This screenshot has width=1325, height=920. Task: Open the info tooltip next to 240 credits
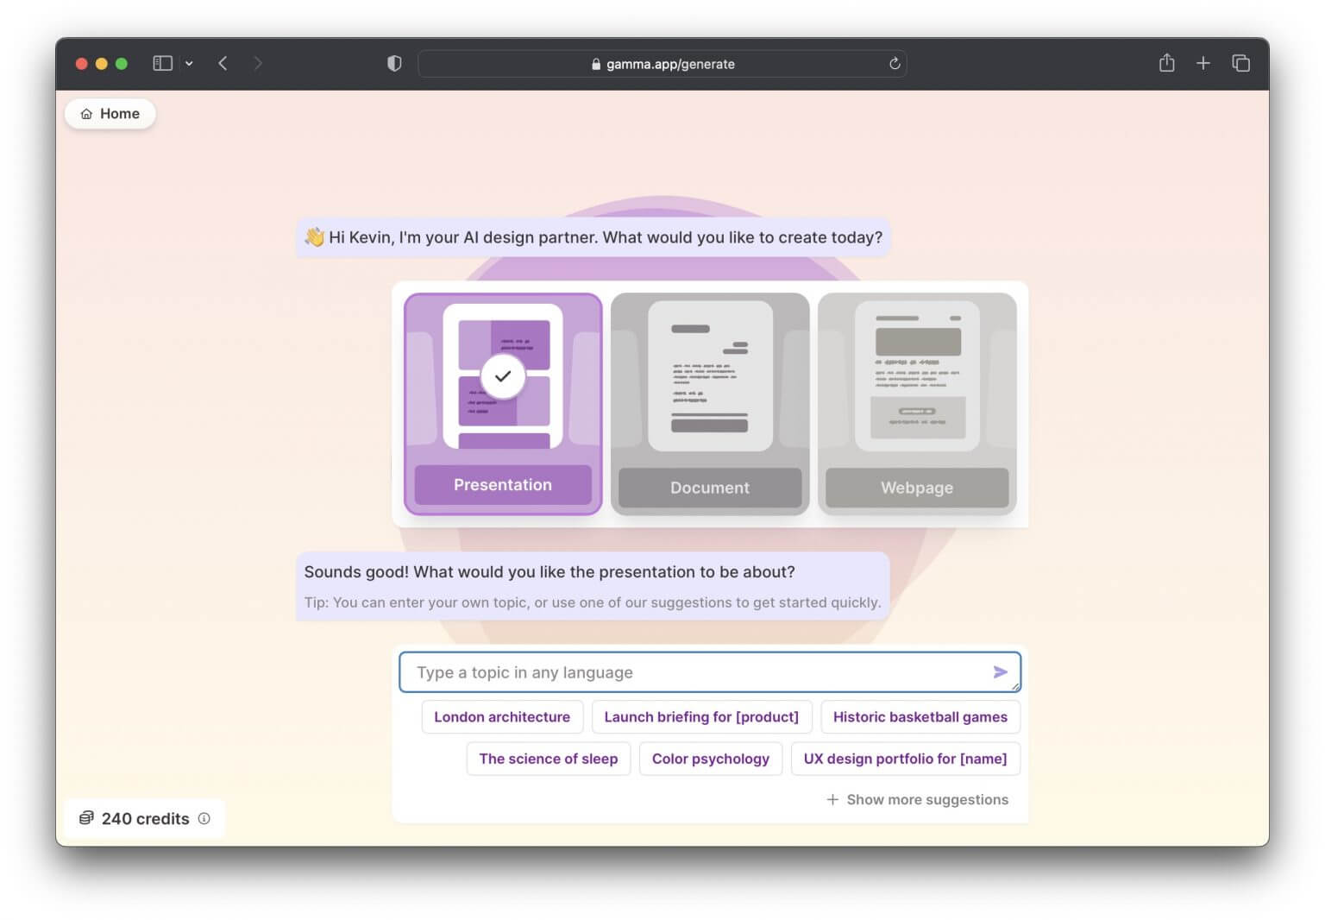204,819
